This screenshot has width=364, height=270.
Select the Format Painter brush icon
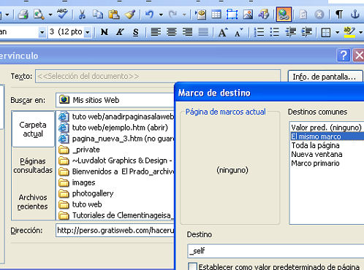click(130, 15)
